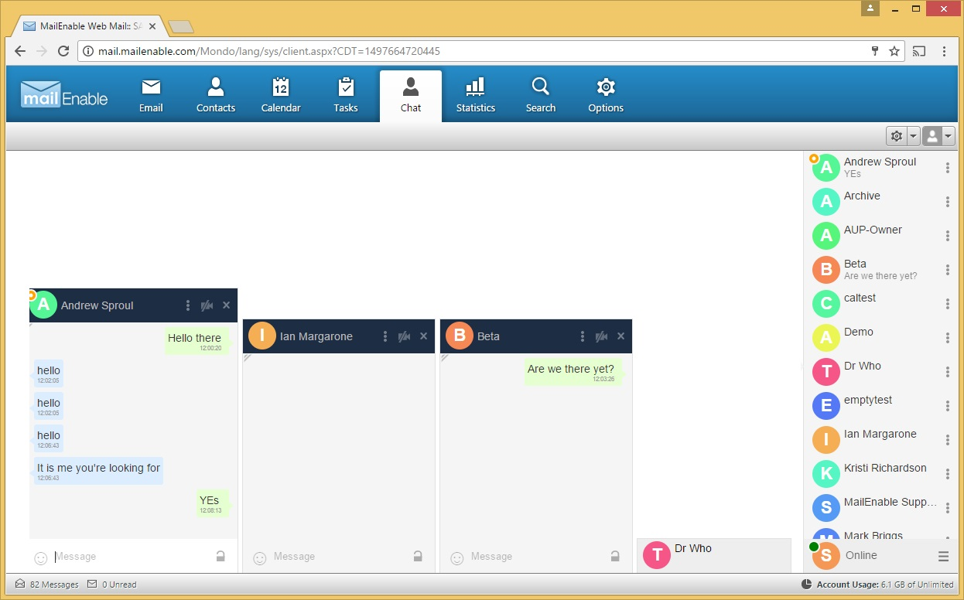Open the Search section
Image resolution: width=964 pixels, height=600 pixels.
(x=540, y=96)
